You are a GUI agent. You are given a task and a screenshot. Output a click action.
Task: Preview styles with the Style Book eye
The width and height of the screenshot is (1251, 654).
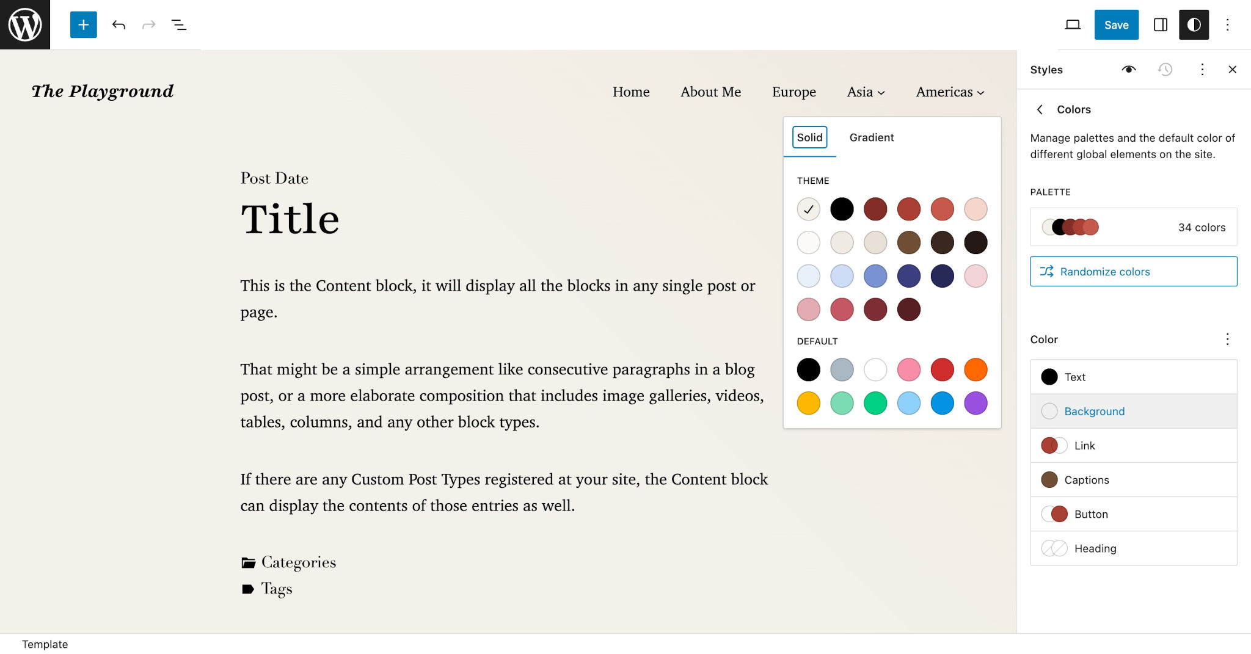point(1129,70)
